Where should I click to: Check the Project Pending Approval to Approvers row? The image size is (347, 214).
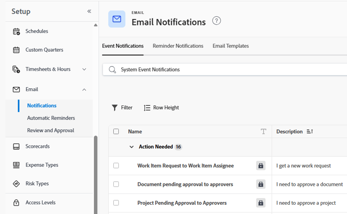click(116, 203)
